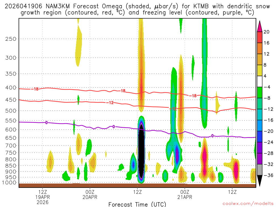Image resolution: width=276 pixels, height=207 pixels.
Task: Click the 500 pressure level label
Action: (x=10, y=111)
